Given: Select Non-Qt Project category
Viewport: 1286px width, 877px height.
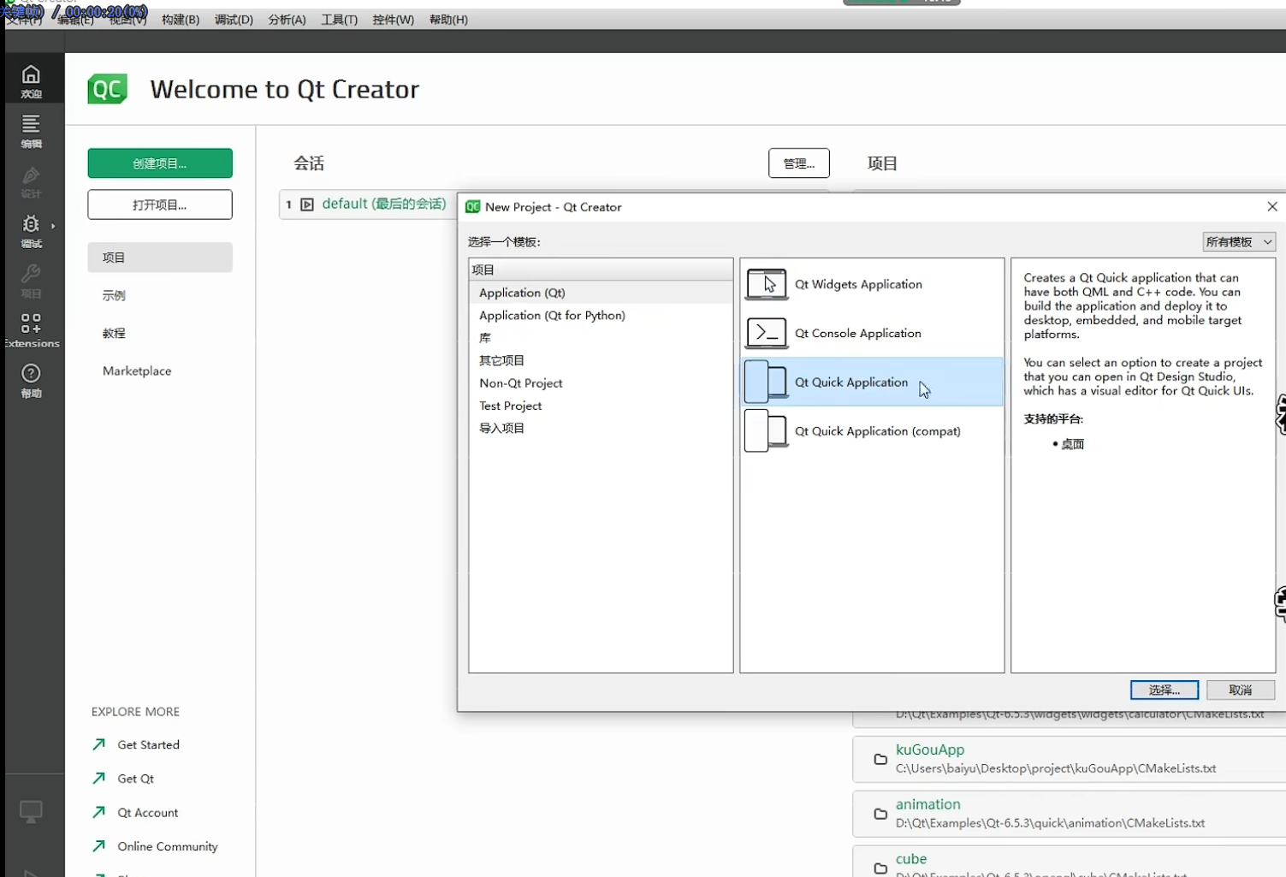Looking at the screenshot, I should [x=520, y=383].
